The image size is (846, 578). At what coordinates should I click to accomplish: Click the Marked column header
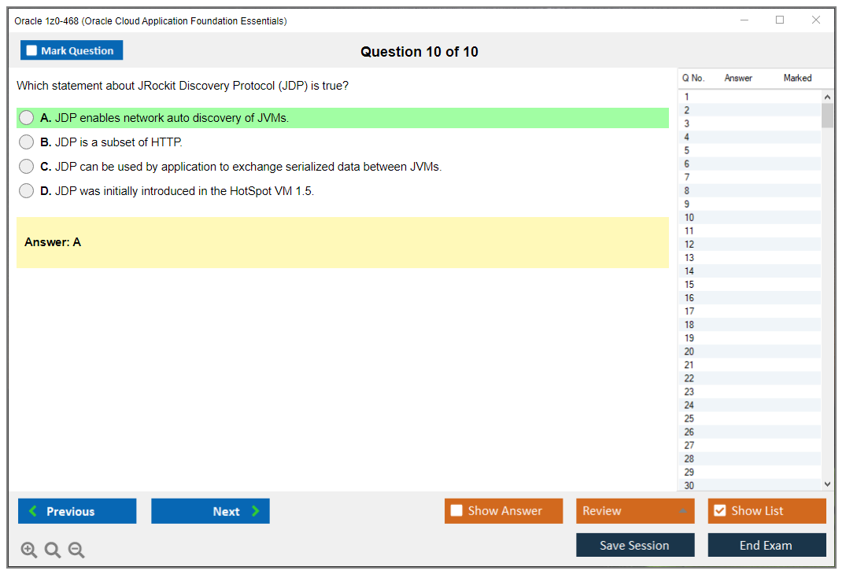[x=797, y=78]
